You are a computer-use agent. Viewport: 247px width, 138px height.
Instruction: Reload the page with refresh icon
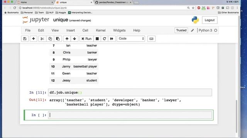15,8
